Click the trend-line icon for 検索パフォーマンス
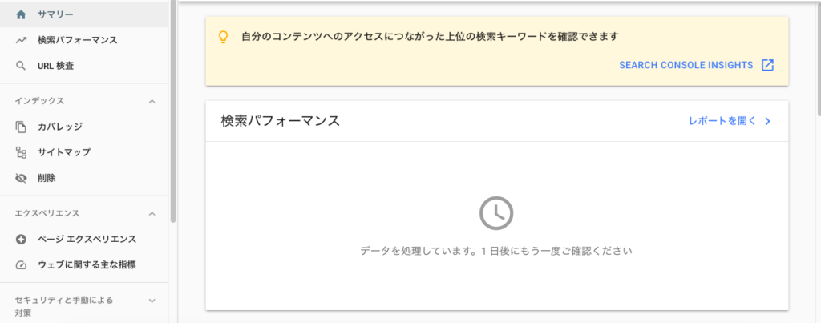Viewport: 821px width, 323px height. (21, 39)
